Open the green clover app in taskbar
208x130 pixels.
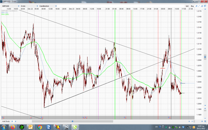[22, 127]
